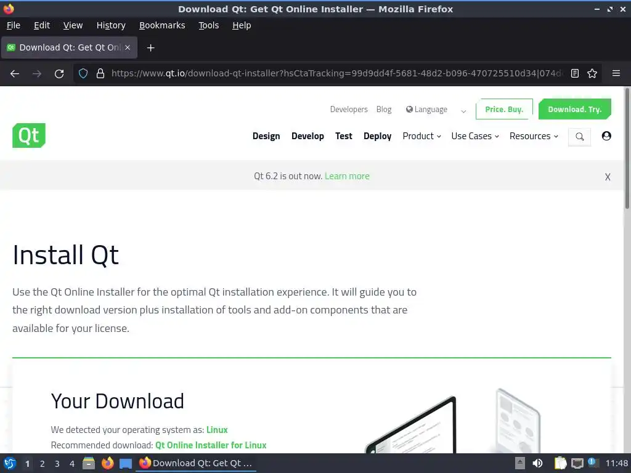
Task: Open the Developers link
Action: (349, 110)
